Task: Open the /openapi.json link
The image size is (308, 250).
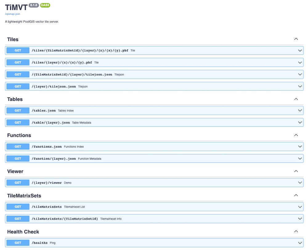Action: (12, 14)
